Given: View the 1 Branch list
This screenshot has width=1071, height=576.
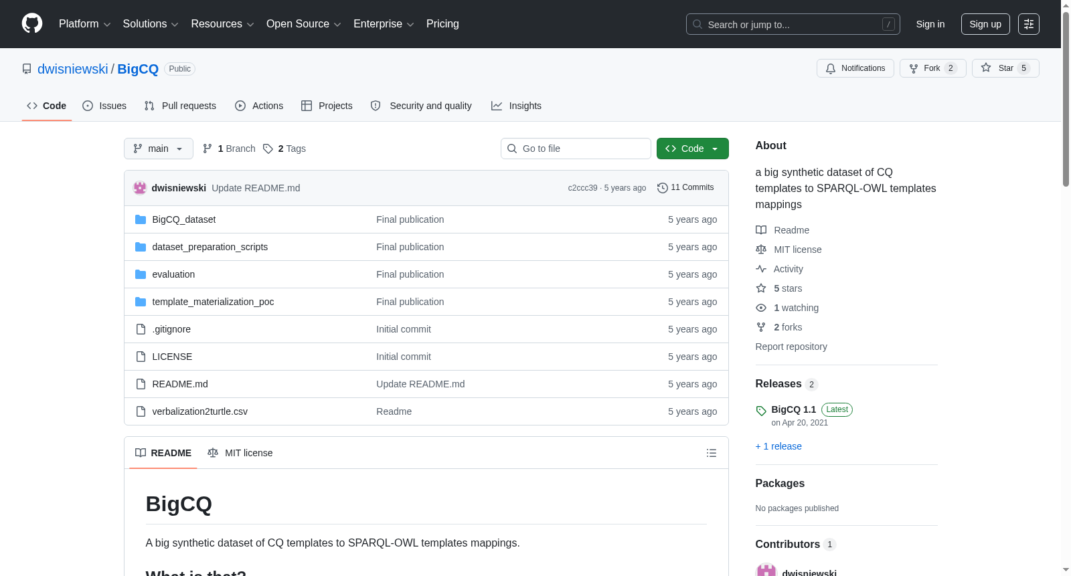Looking at the screenshot, I should tap(229, 149).
